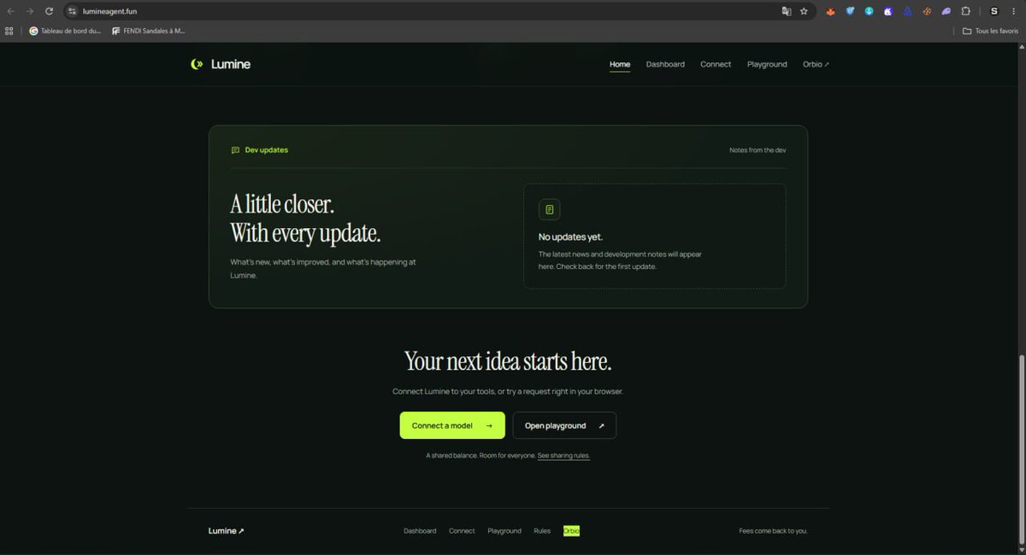Click the page vertical scrollbar thumb
Screen dimensions: 1026x555
point(1022,450)
